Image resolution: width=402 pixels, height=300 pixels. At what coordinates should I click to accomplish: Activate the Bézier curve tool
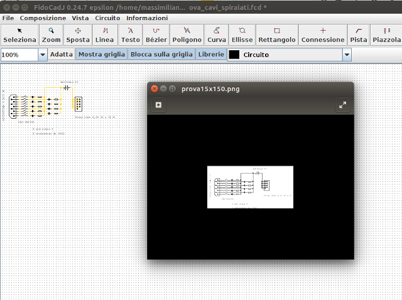pos(156,35)
